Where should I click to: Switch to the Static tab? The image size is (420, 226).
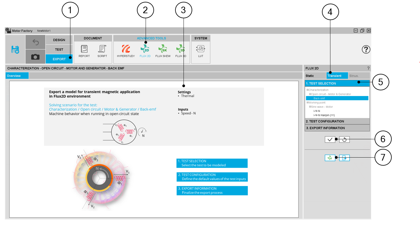click(310, 76)
